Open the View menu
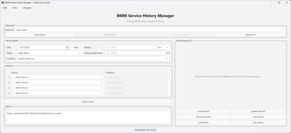The width and height of the screenshot is (291, 133). (x=15, y=8)
